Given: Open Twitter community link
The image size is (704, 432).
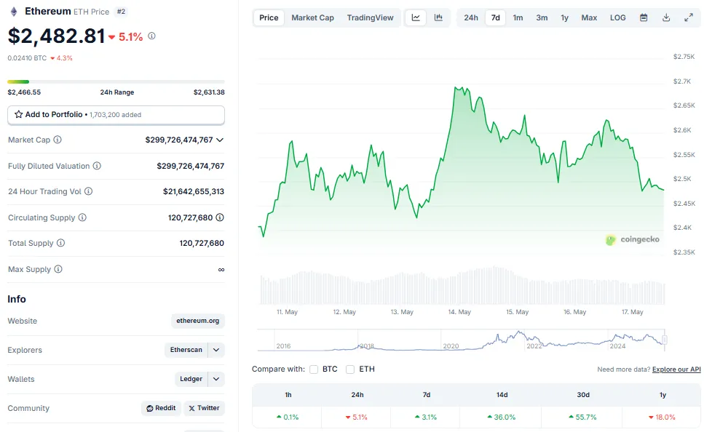Looking at the screenshot, I should tap(205, 408).
